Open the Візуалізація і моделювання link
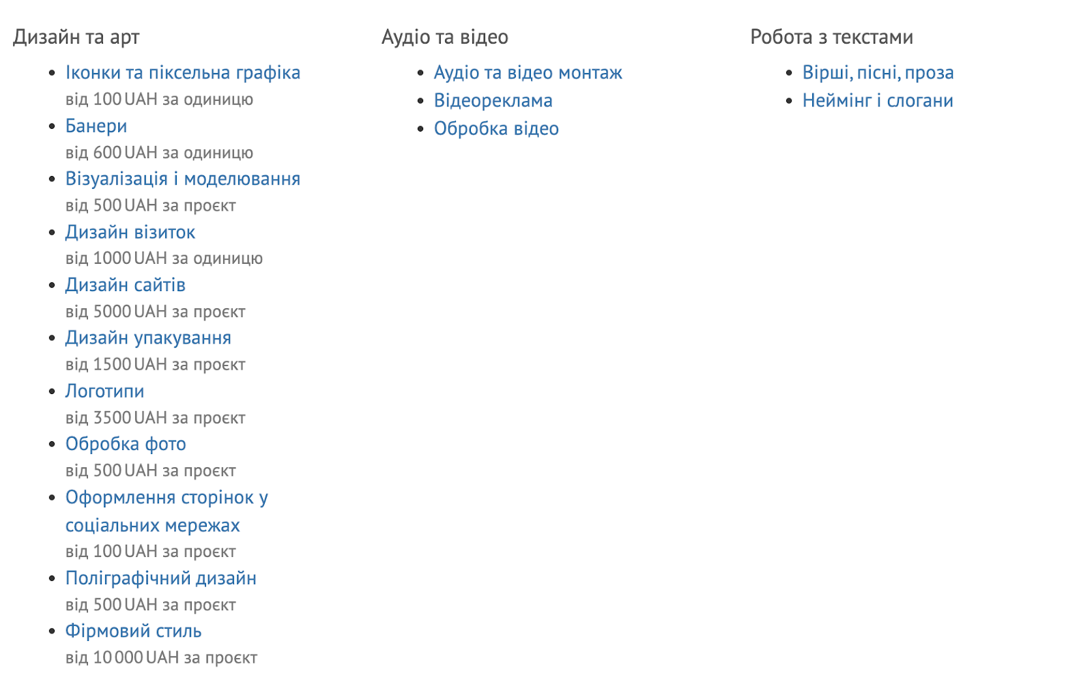Image resolution: width=1092 pixels, height=688 pixels. pos(183,179)
